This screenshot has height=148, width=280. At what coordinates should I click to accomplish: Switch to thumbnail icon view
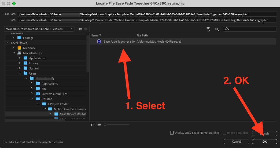point(99,125)
